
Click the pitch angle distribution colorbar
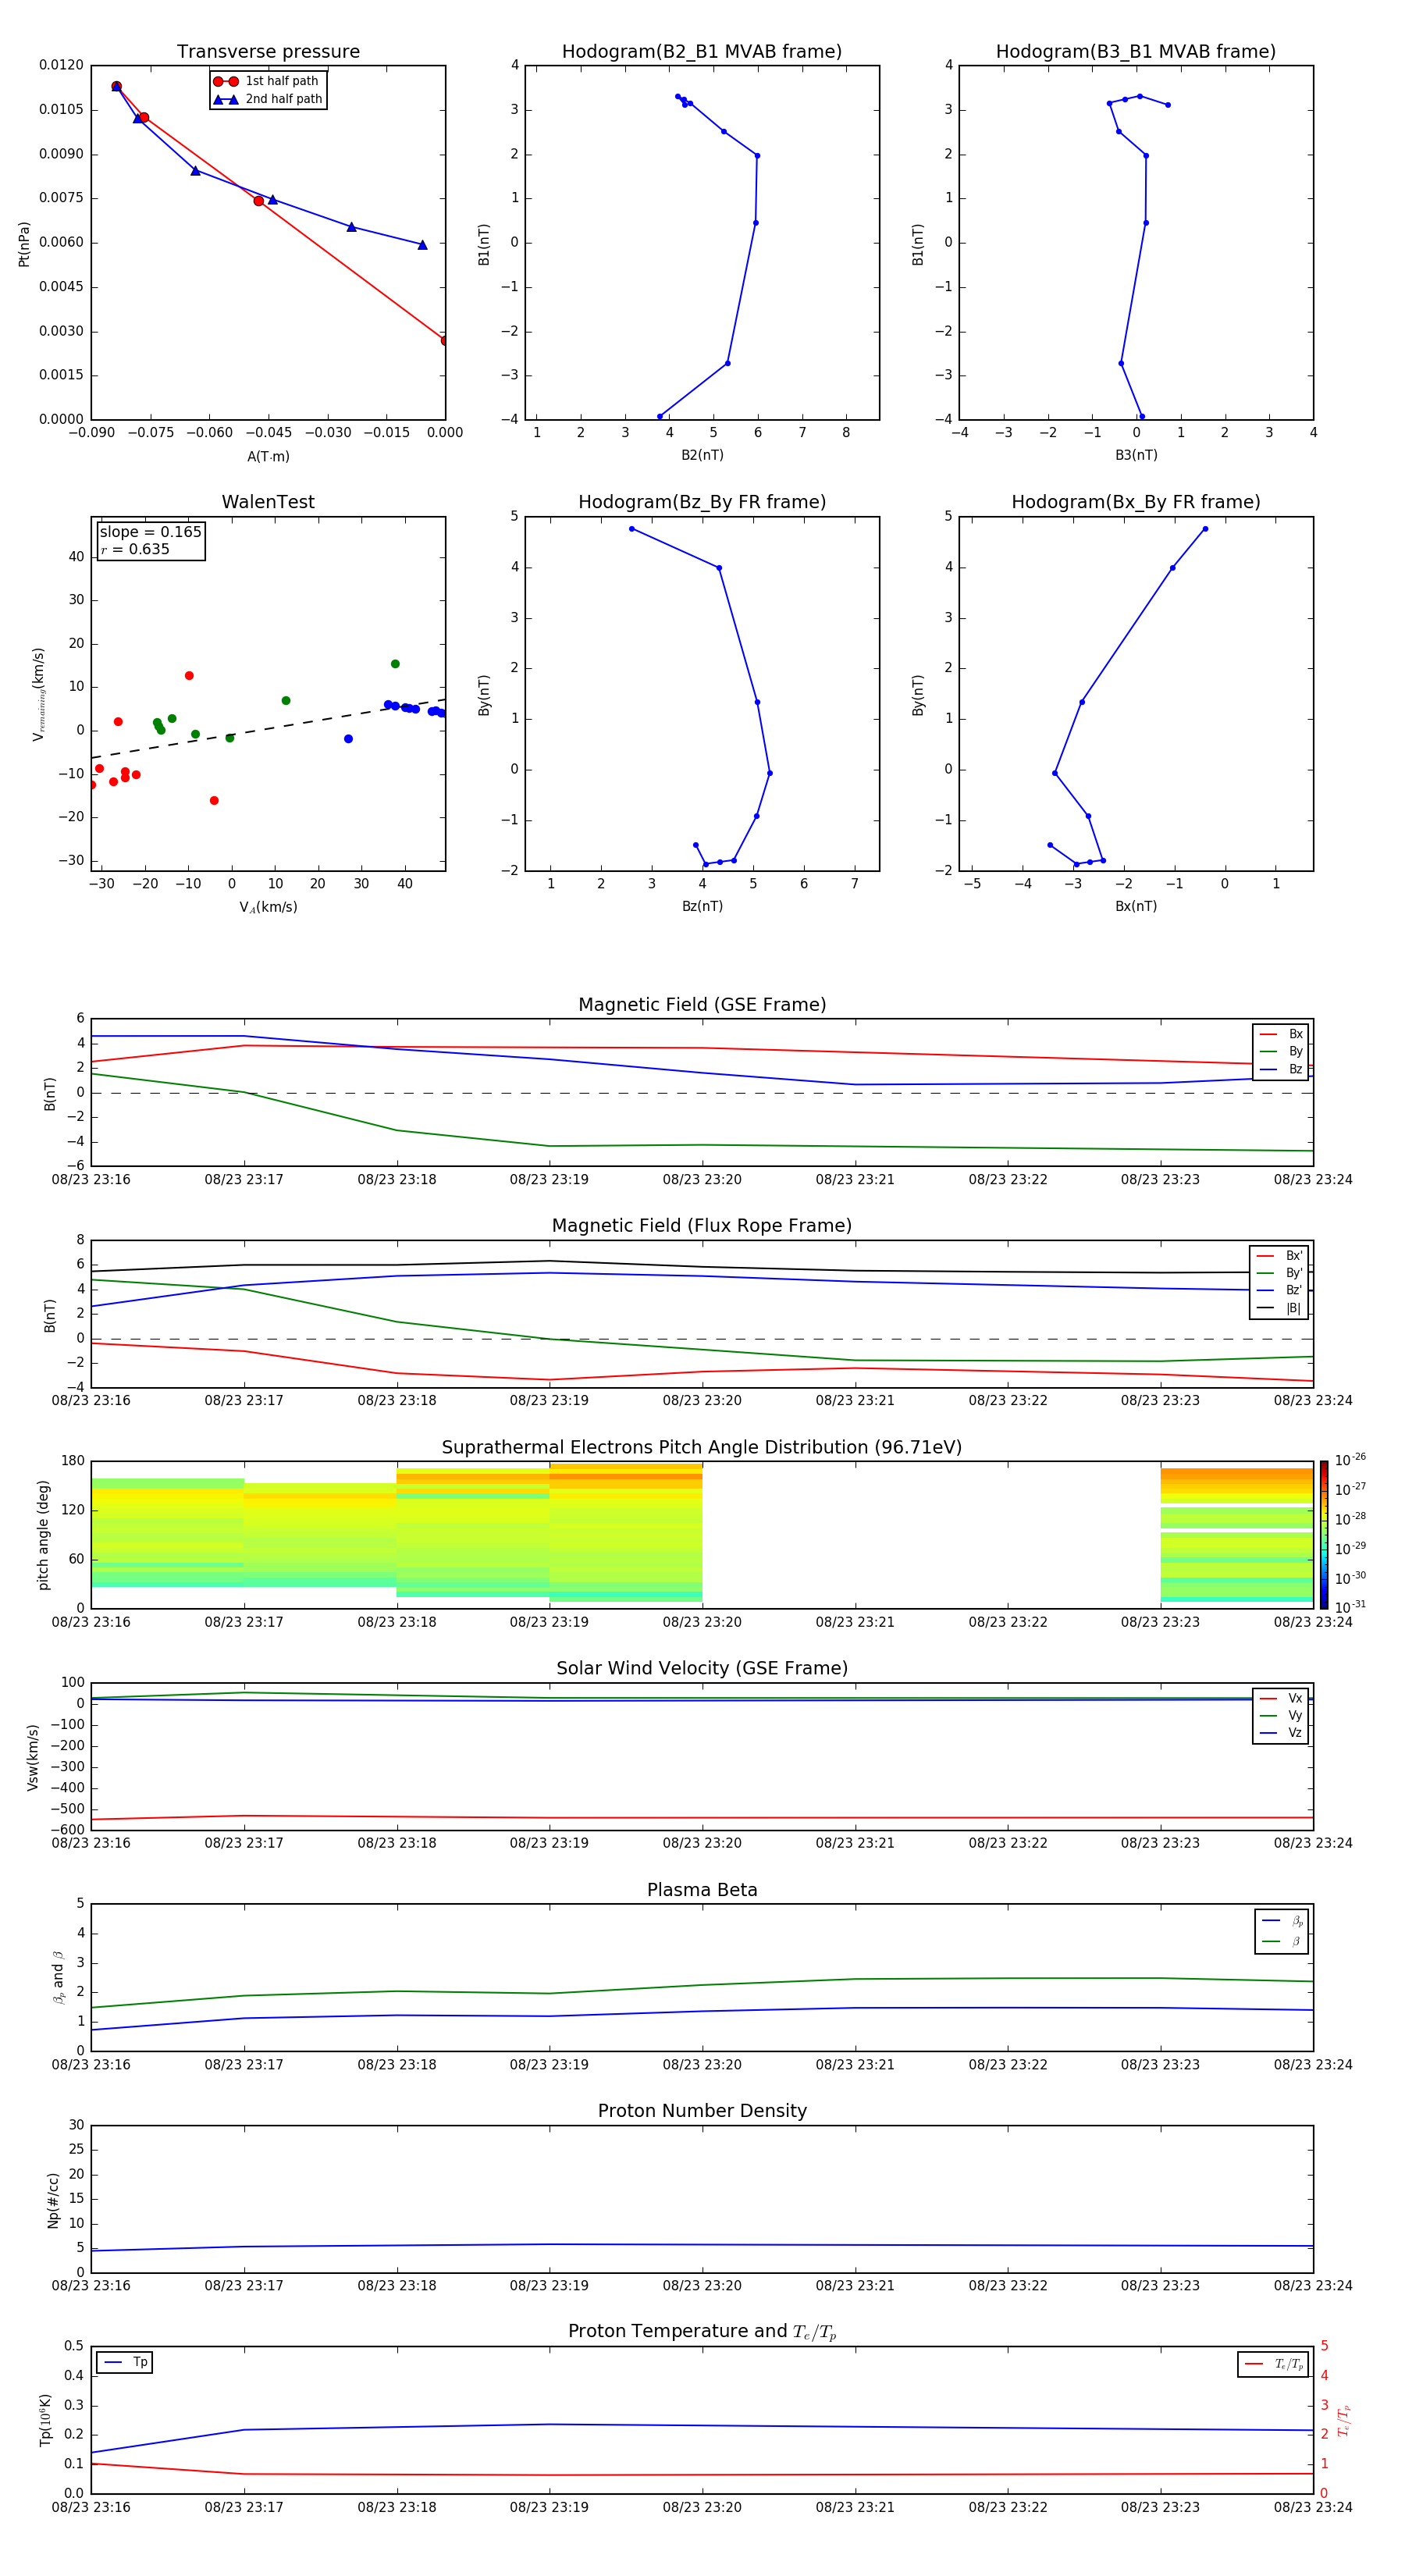pos(1323,1534)
